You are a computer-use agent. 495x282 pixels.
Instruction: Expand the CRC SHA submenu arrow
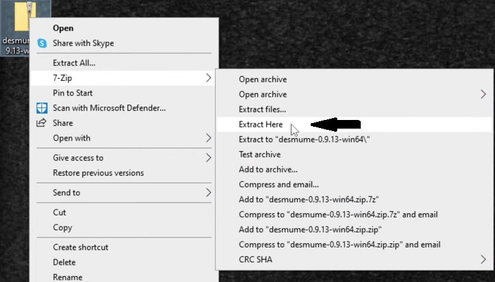[483, 260]
